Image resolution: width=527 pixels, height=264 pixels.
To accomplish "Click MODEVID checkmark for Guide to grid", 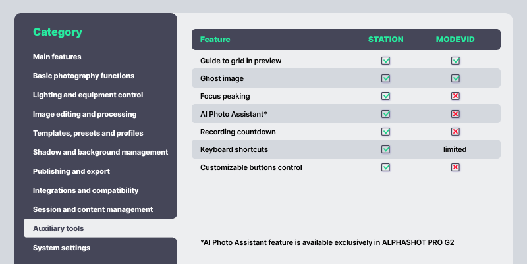I will tap(455, 61).
